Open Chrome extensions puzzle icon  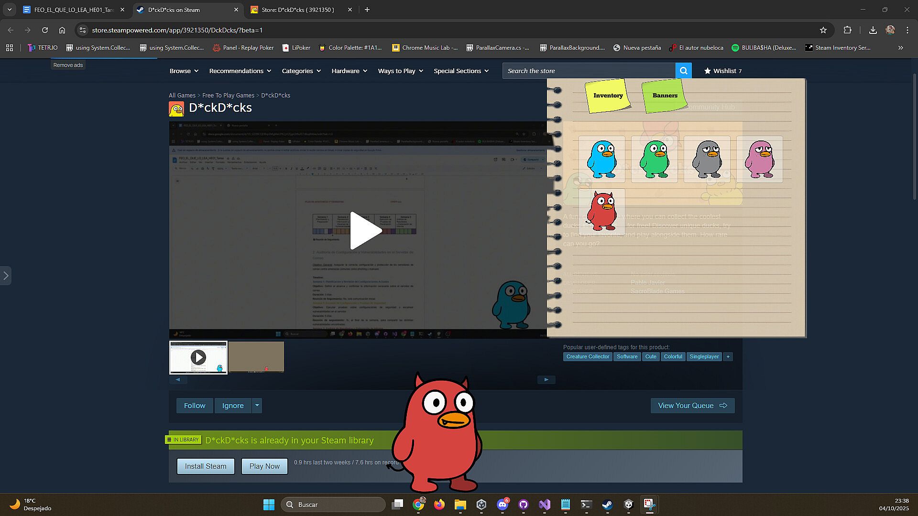pos(847,30)
